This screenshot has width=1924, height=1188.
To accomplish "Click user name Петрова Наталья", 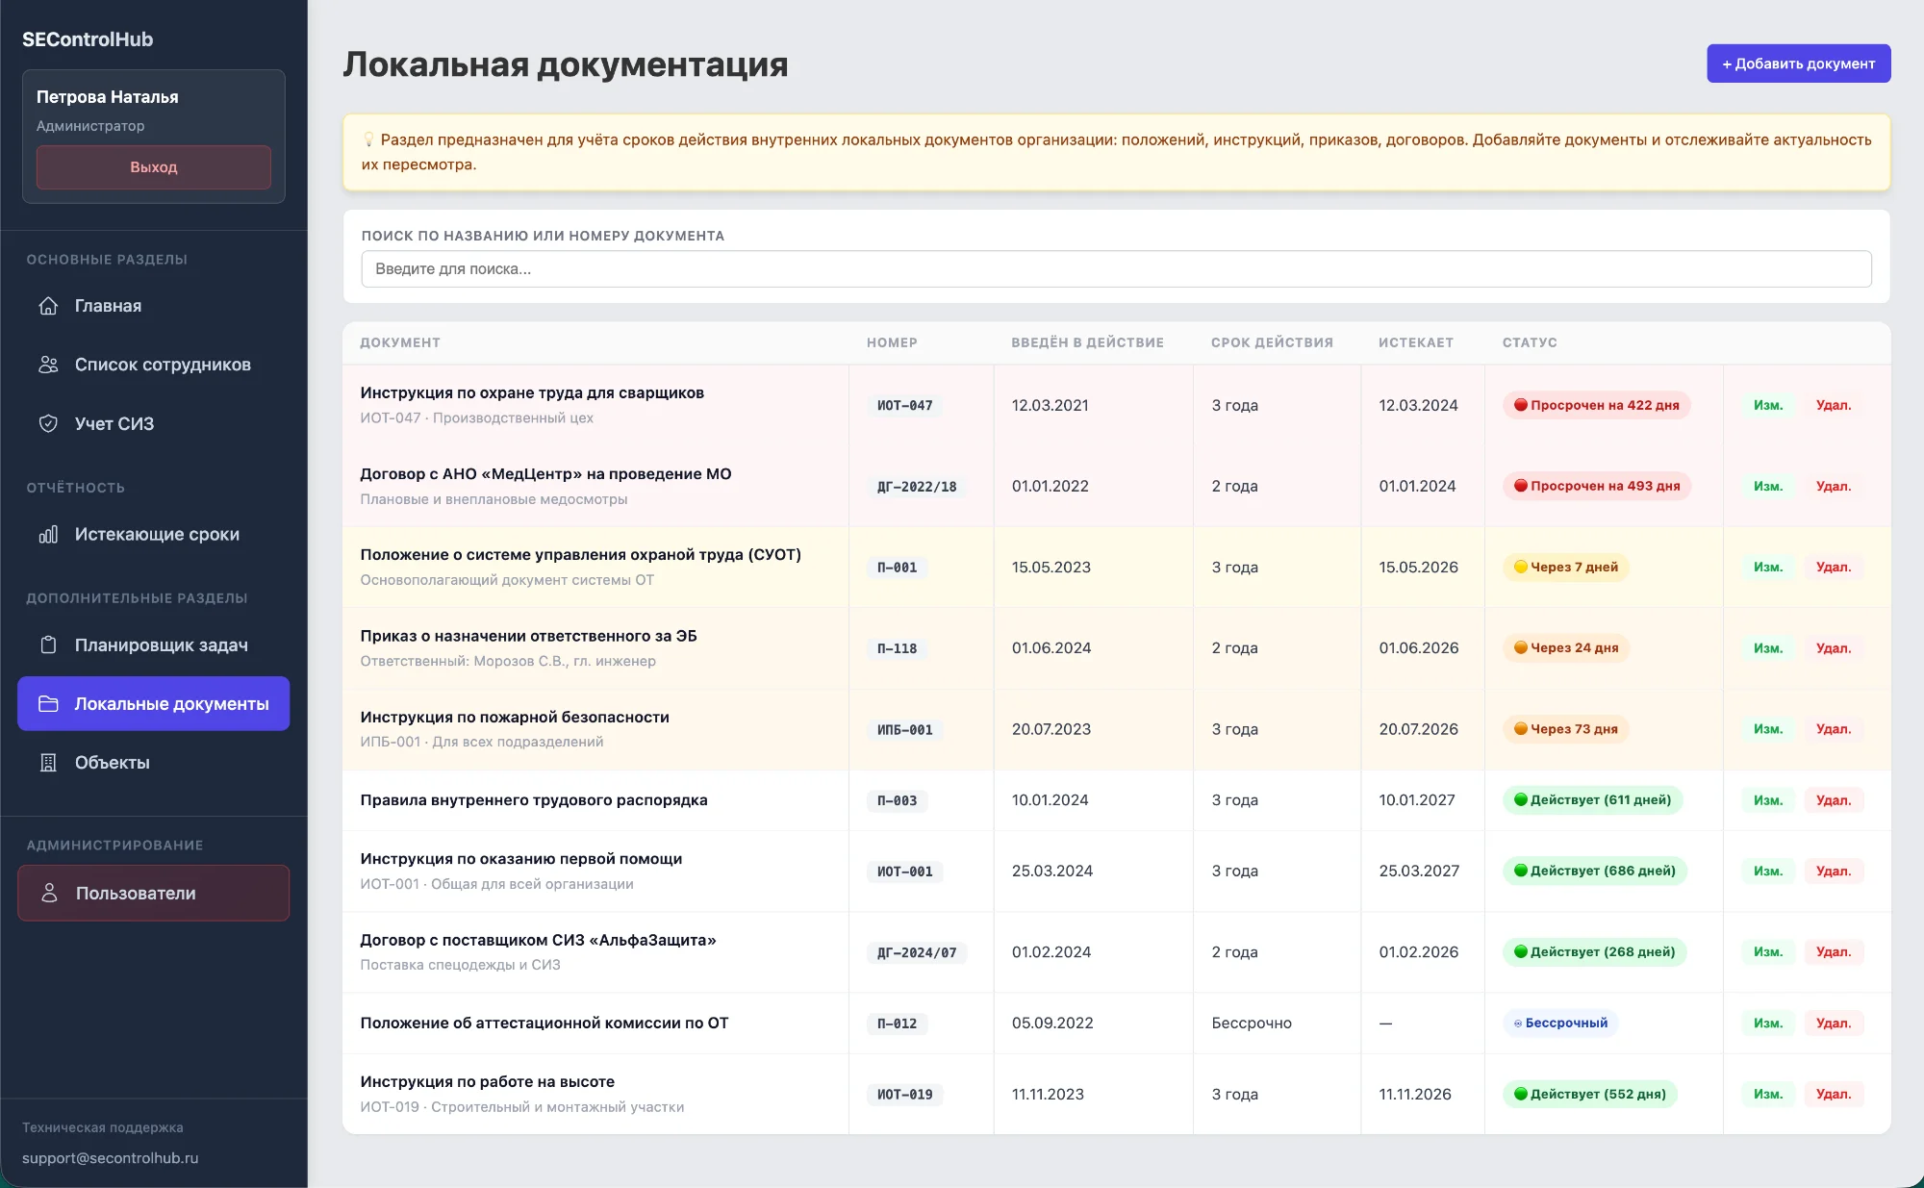I will click(108, 96).
